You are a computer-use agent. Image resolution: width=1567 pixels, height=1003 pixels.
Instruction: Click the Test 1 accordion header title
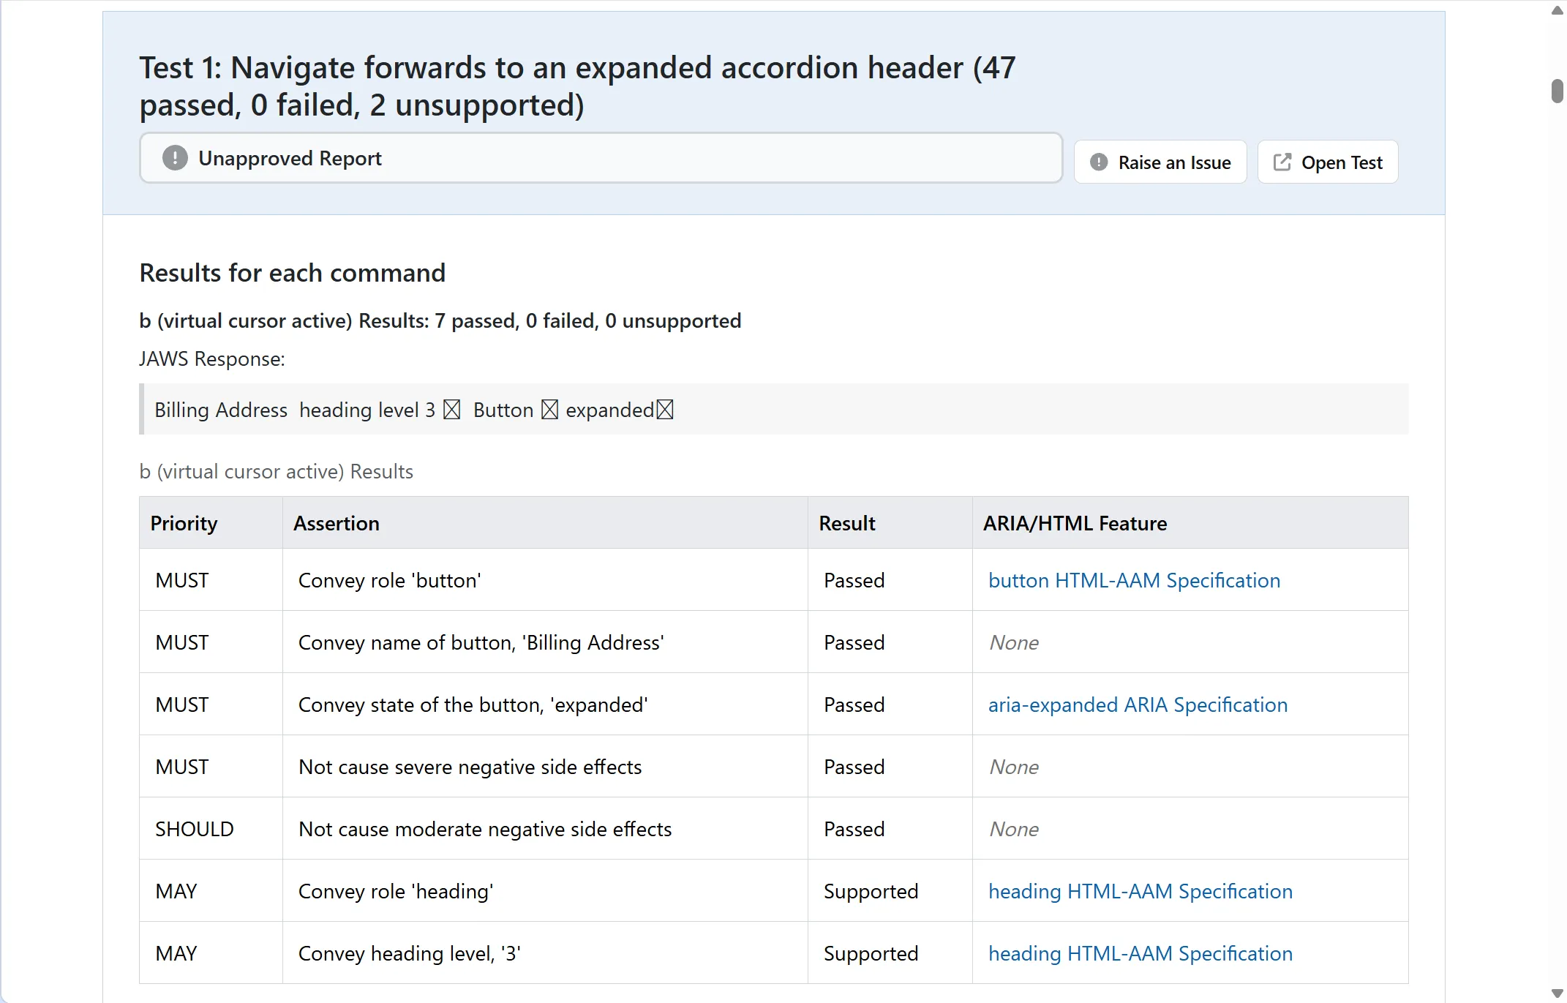click(x=578, y=86)
